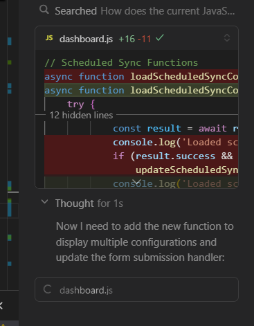Click the loading spinner icon
Viewport: 254px width, 326px height.
tap(48, 289)
